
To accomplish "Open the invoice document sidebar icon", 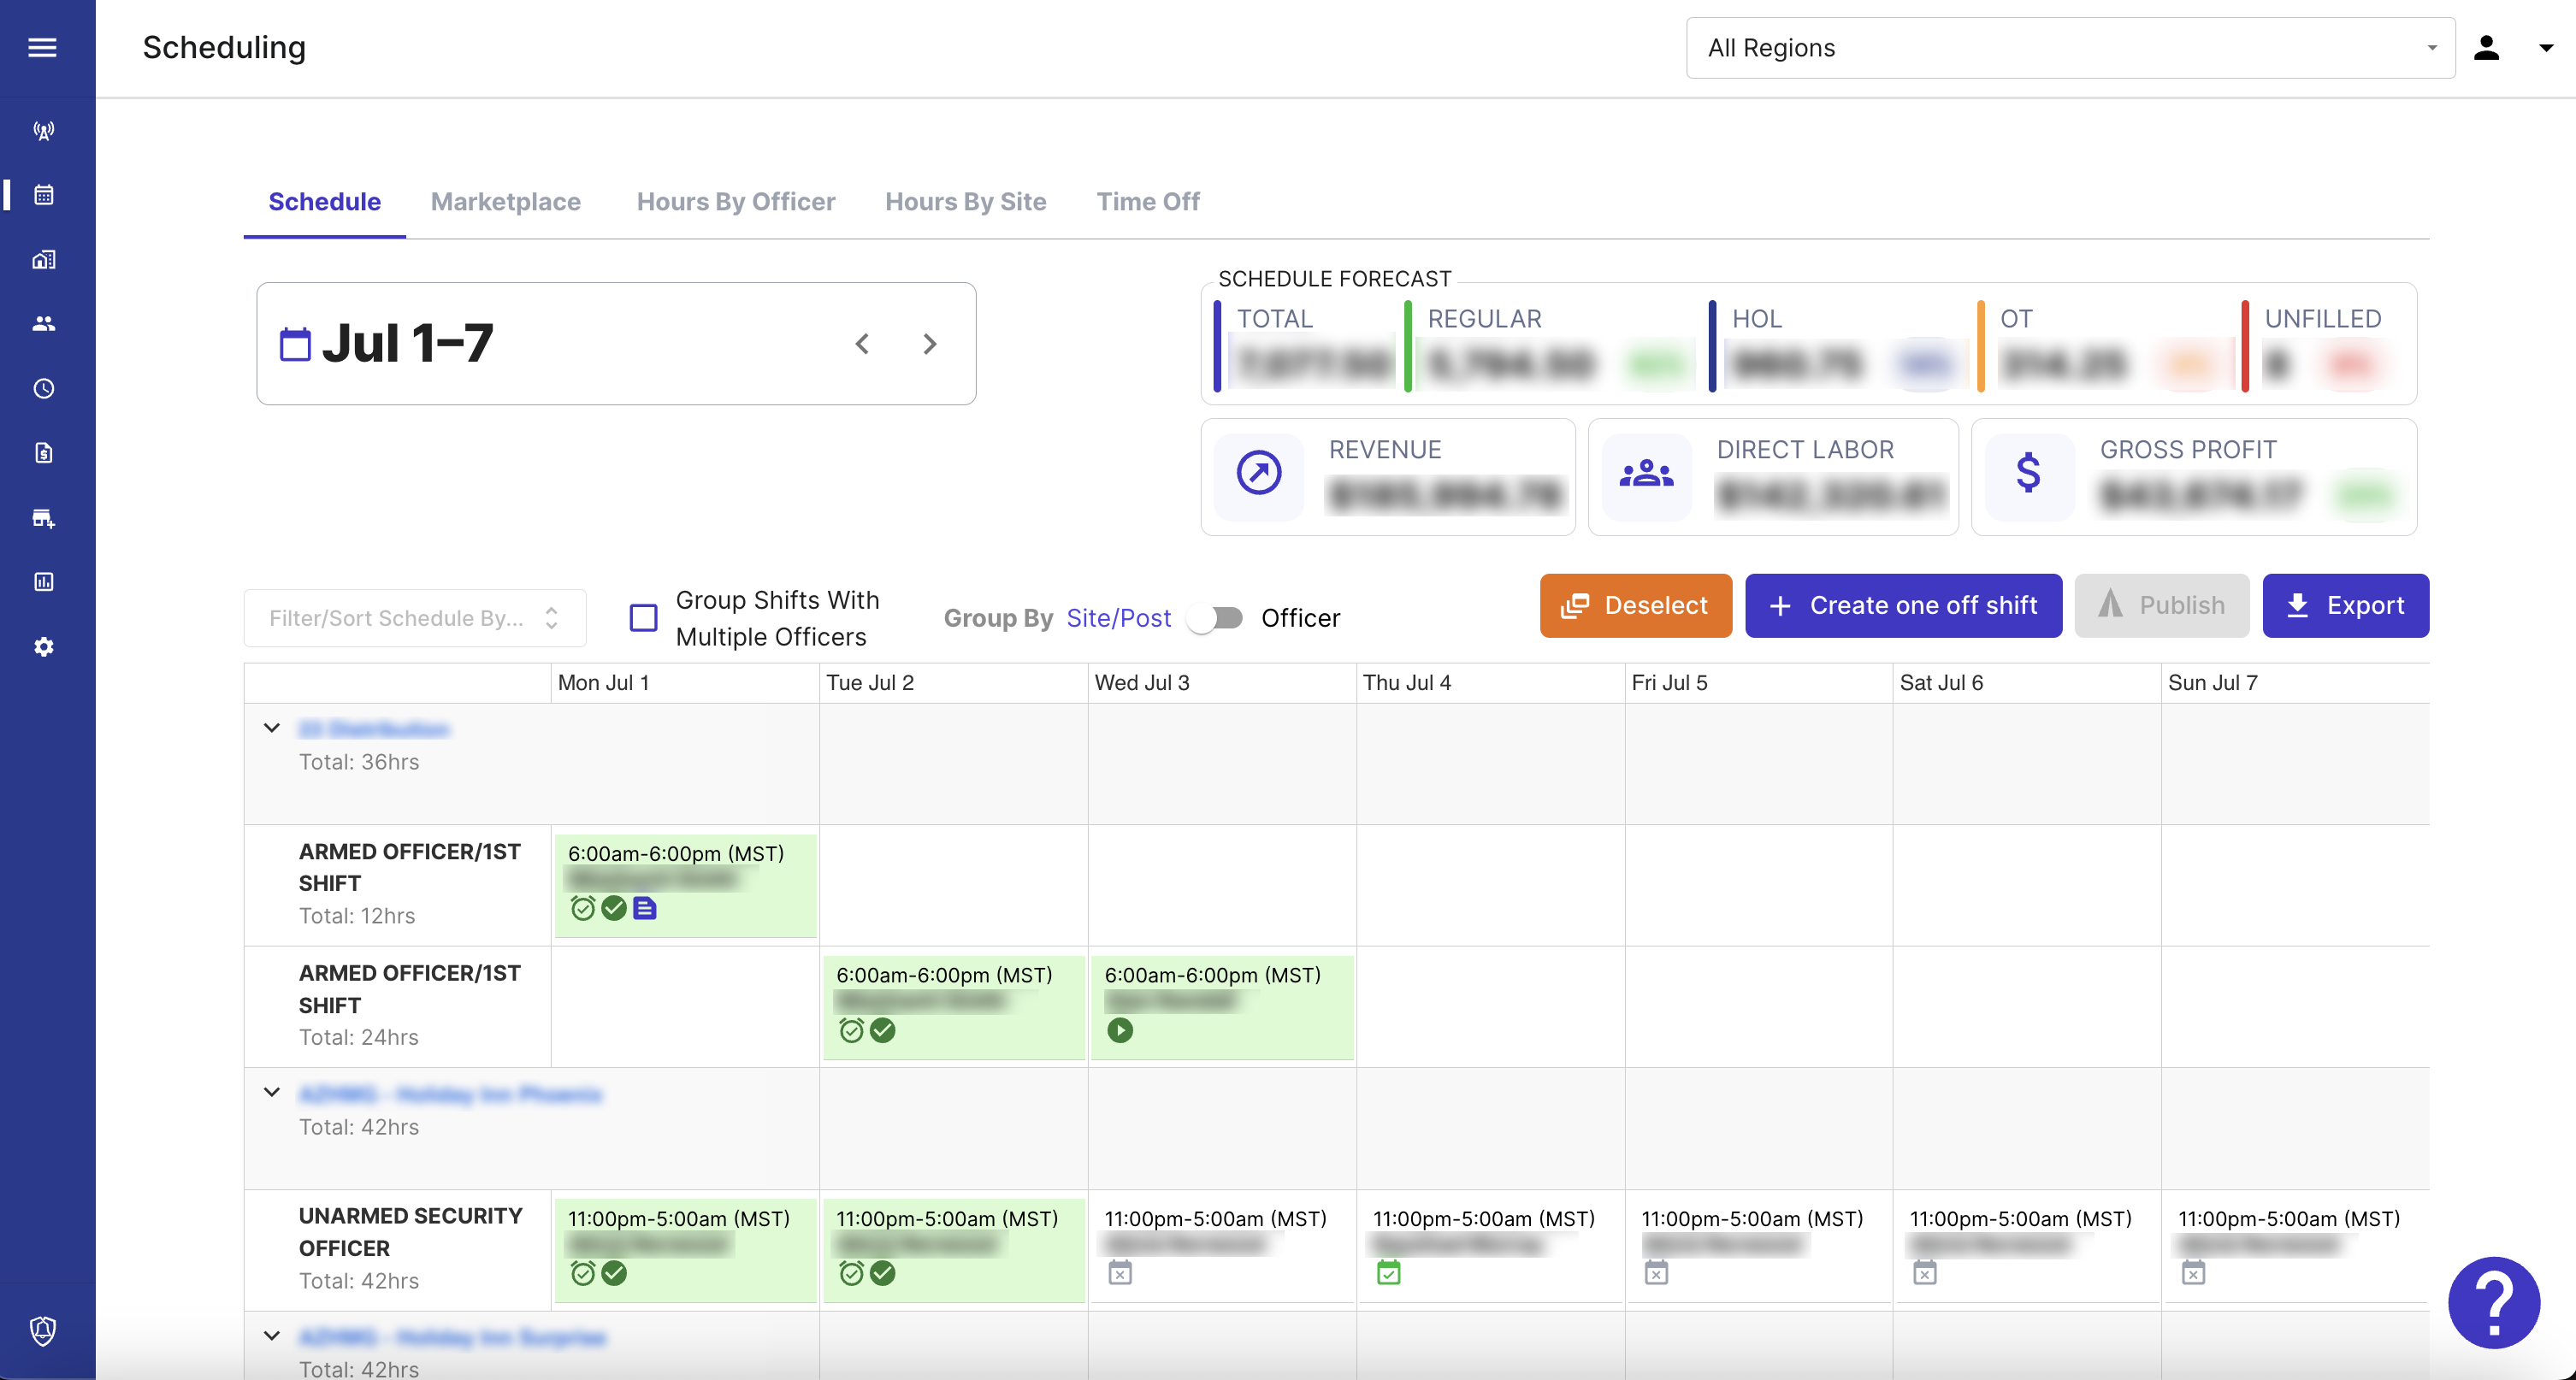I will point(43,453).
